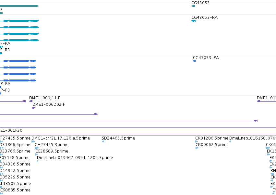
Task: Select the EC28689.5prime EST arrow
Action: (36, 154)
